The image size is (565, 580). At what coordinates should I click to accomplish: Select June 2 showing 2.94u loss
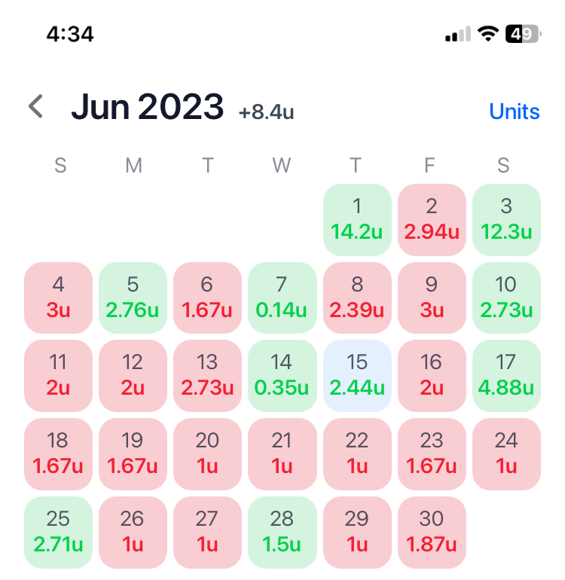pos(432,220)
